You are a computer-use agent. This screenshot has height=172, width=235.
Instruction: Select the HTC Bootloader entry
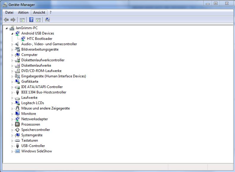[x=39, y=39]
